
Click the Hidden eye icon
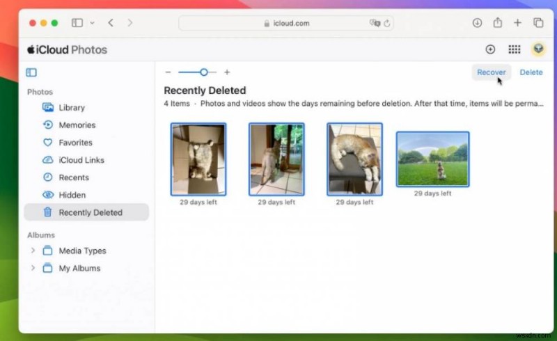48,194
